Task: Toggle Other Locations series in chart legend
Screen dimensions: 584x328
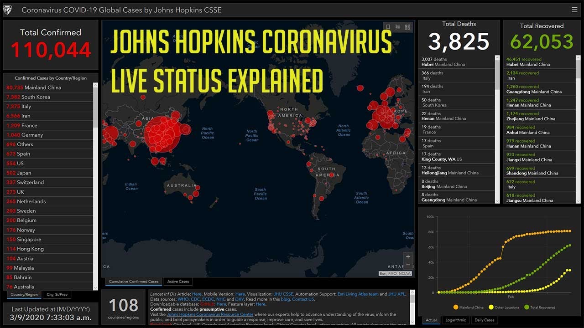Action: coord(503,307)
